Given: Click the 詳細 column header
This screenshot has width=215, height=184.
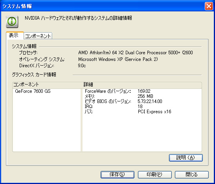Looking at the screenshot, I should point(142,85).
